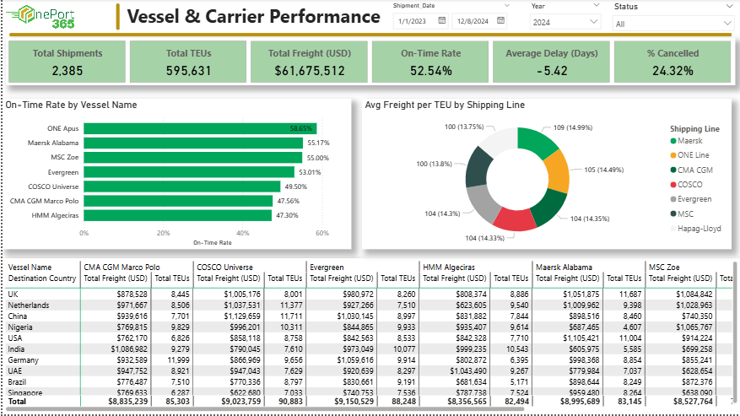Click the OnePort 365 logo

(41, 17)
